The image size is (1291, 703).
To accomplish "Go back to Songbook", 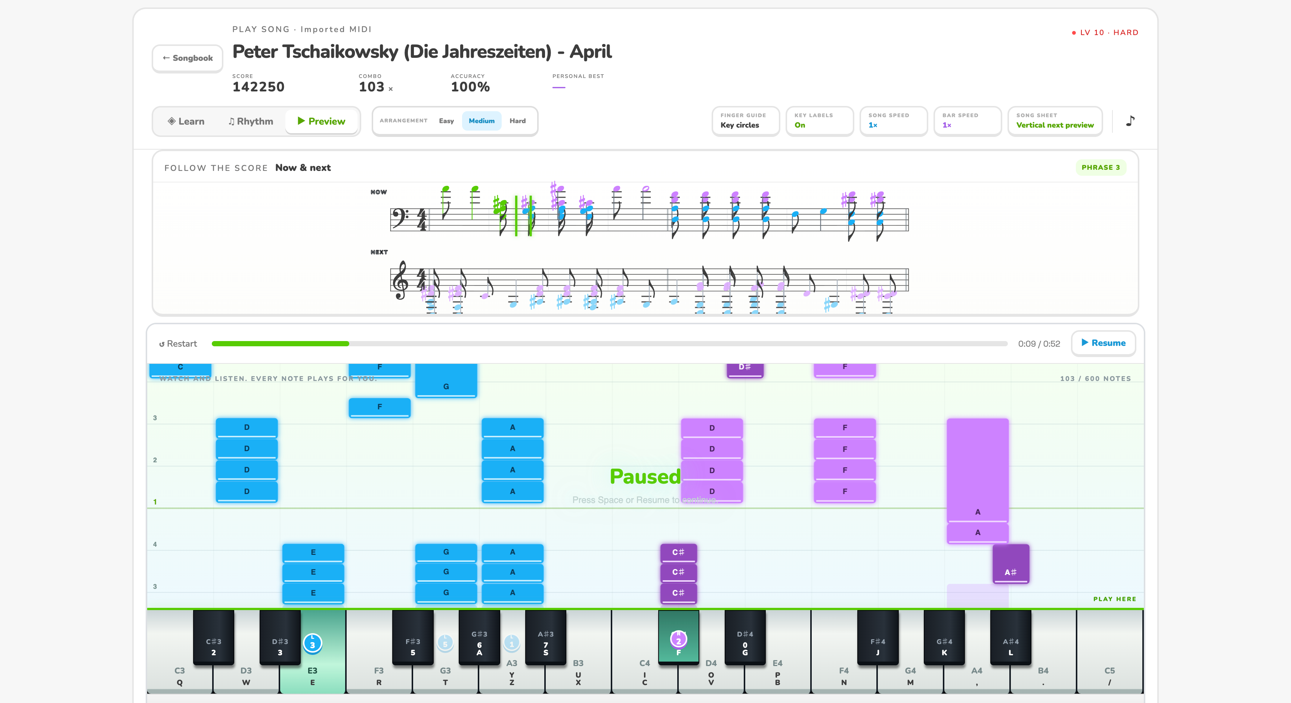I will [188, 58].
